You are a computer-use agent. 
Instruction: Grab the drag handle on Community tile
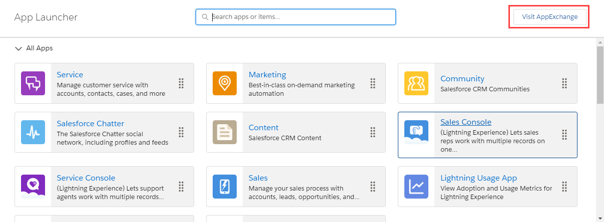click(564, 83)
